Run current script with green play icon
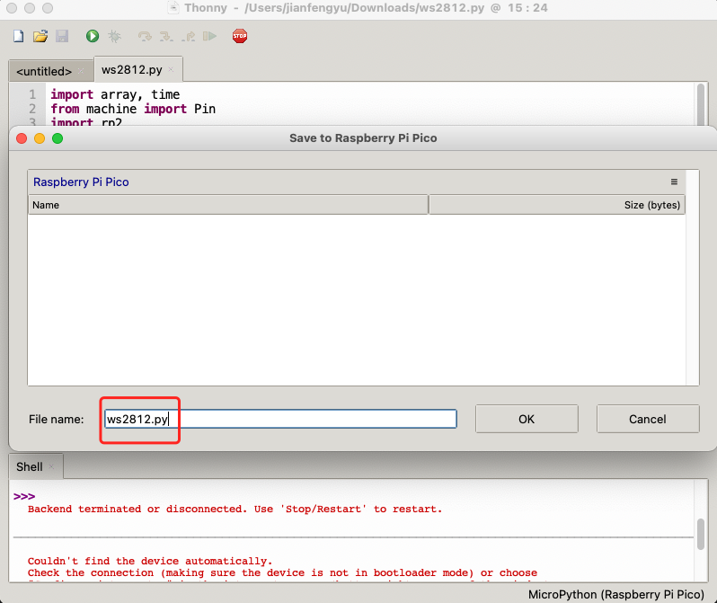Image resolution: width=717 pixels, height=603 pixels. coord(93,36)
